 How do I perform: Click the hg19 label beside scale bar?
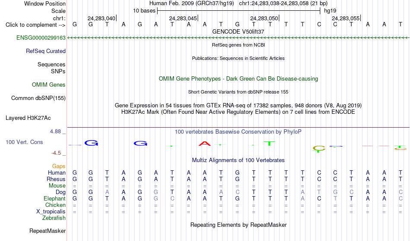pyautogui.click(x=330, y=11)
